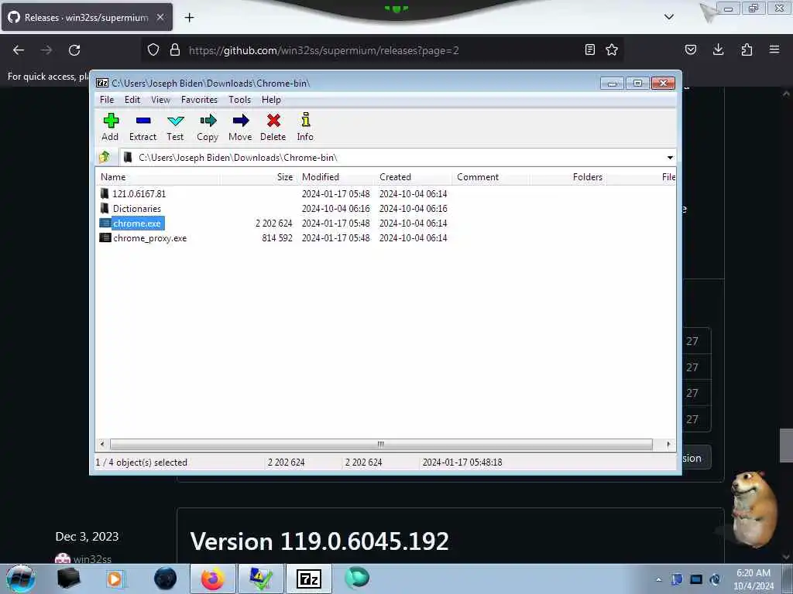Open the Windows Start orb
The image size is (793, 594).
tap(20, 579)
